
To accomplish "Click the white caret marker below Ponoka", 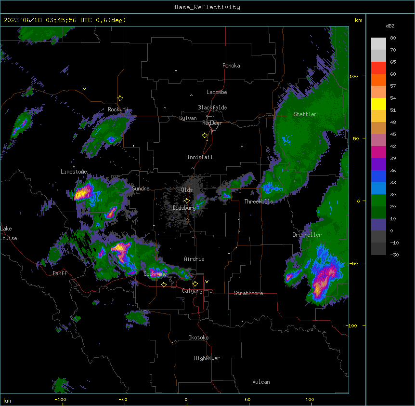I will tap(176, 71).
